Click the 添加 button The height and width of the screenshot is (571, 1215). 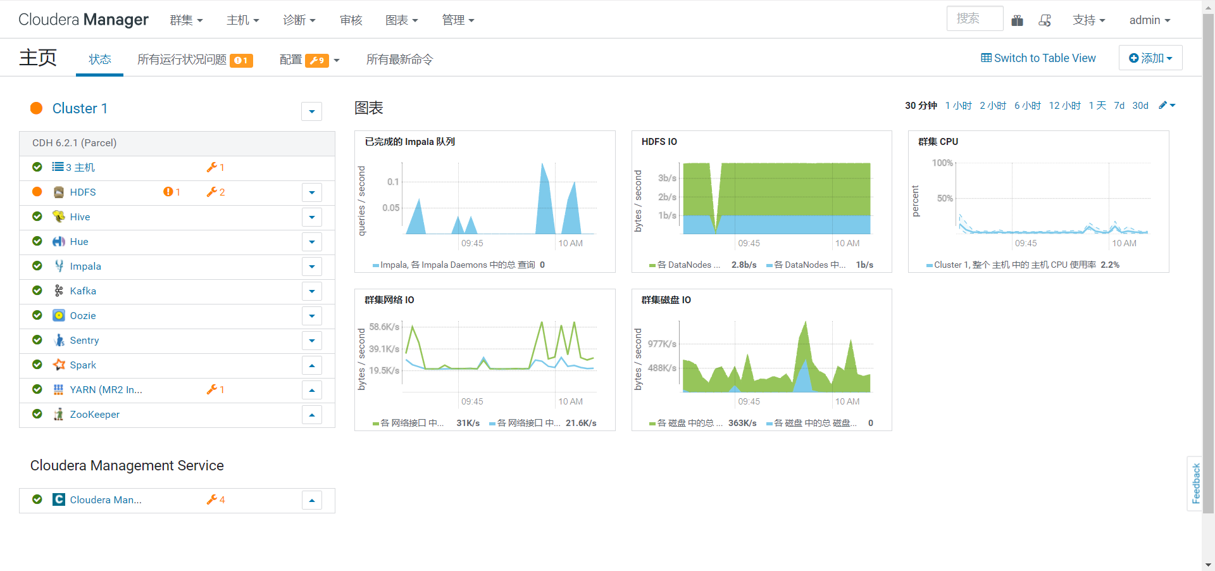coord(1150,58)
